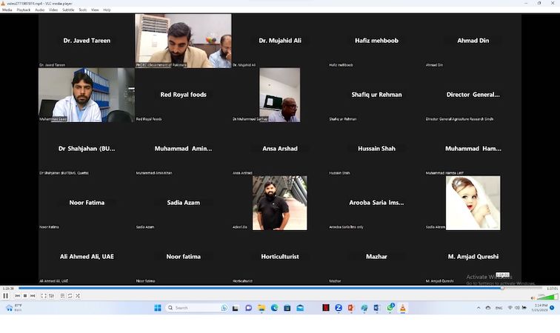Open the Tools menu
560x333 pixels.
82,10
